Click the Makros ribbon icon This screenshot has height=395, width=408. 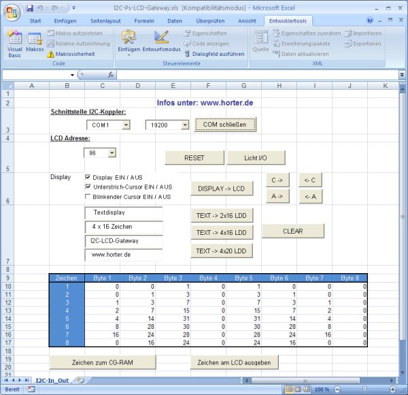[x=35, y=43]
